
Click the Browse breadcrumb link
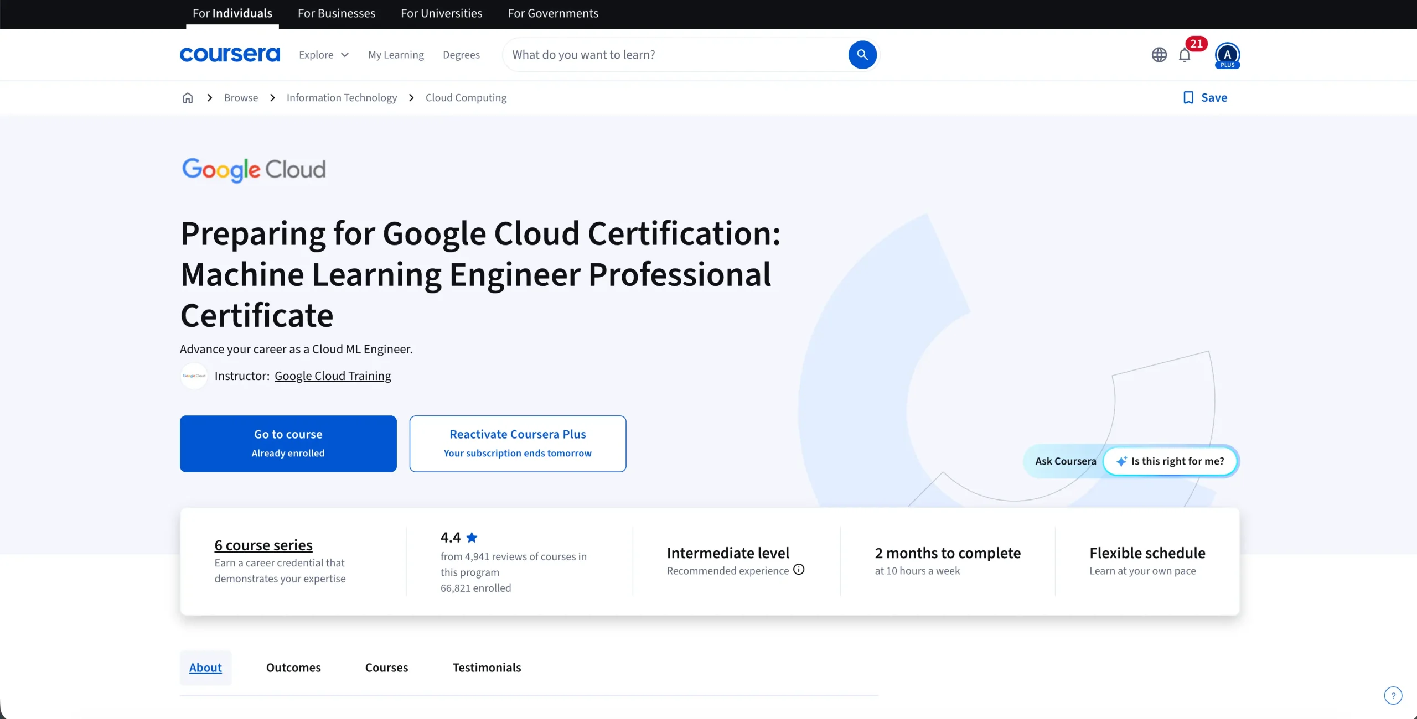(241, 98)
